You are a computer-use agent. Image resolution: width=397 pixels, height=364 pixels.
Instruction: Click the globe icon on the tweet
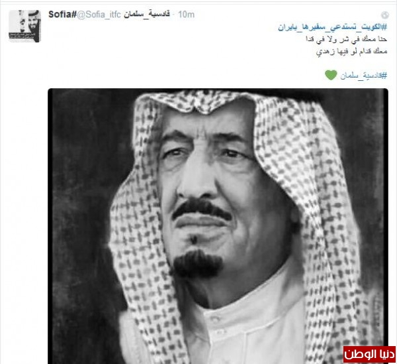pyautogui.click(x=385, y=15)
